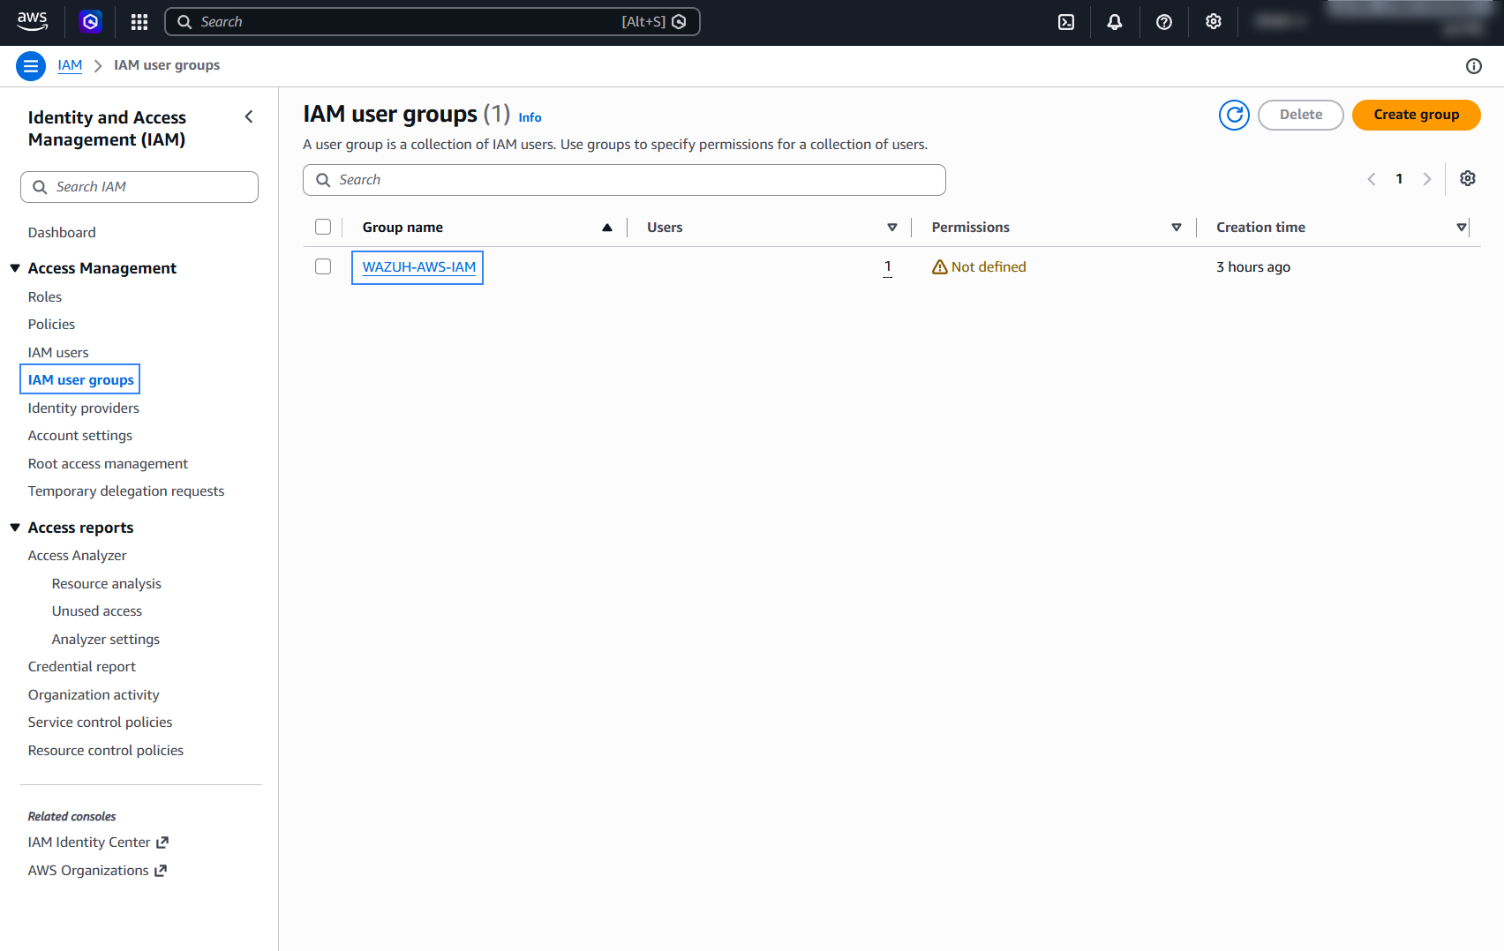Screen dimensions: 1504x951
Task: Open the notifications bell
Action: pyautogui.click(x=1115, y=22)
